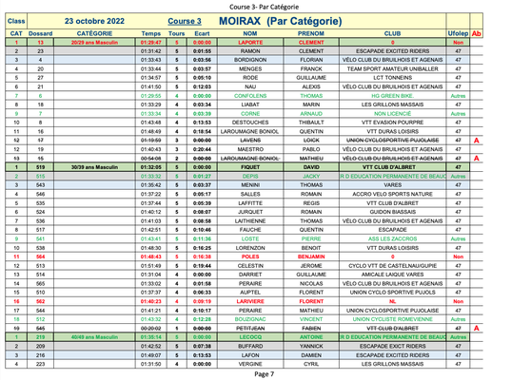
Task: Click the Tours column header
Action: coord(177,33)
